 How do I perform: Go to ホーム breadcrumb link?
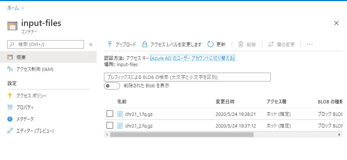coord(13,8)
